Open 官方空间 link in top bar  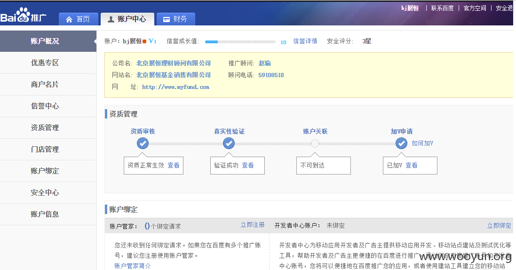(x=475, y=8)
